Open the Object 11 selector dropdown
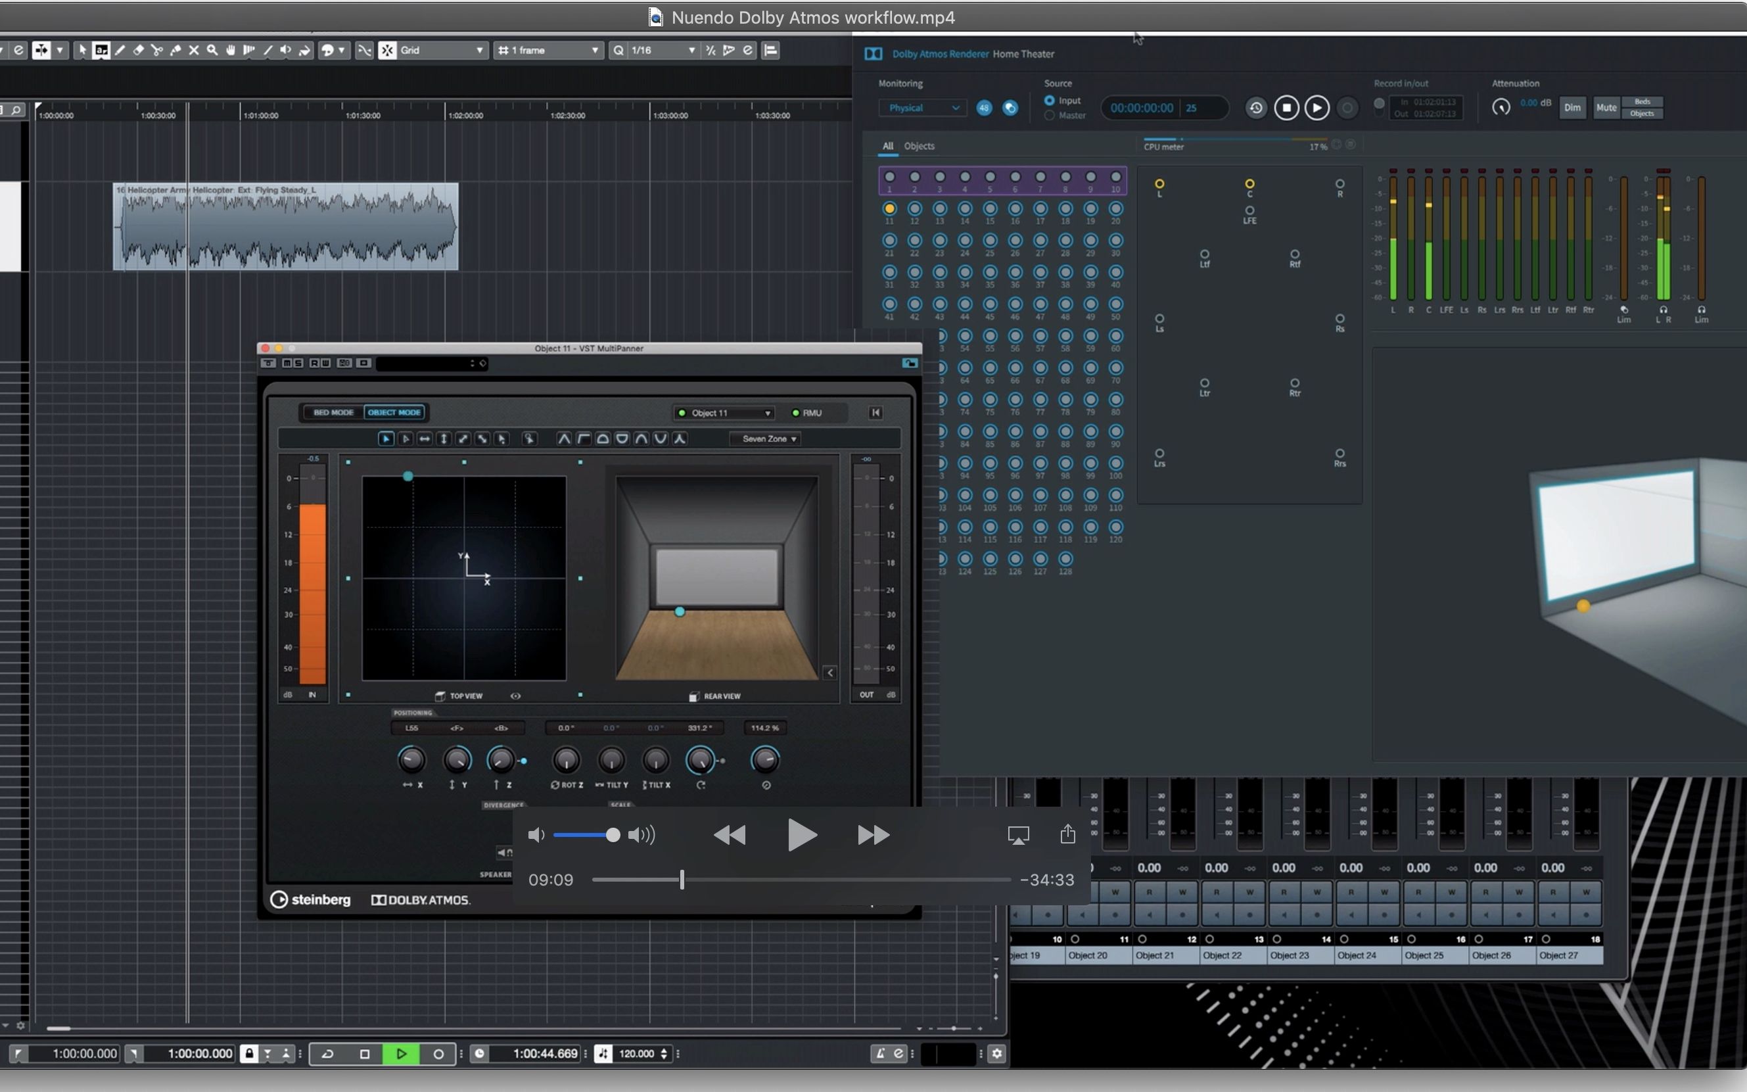The width and height of the screenshot is (1747, 1092). point(724,413)
